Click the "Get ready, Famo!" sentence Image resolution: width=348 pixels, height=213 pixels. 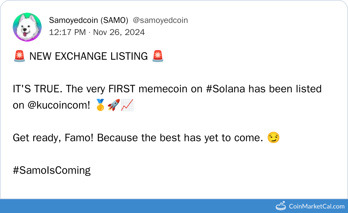point(54,138)
